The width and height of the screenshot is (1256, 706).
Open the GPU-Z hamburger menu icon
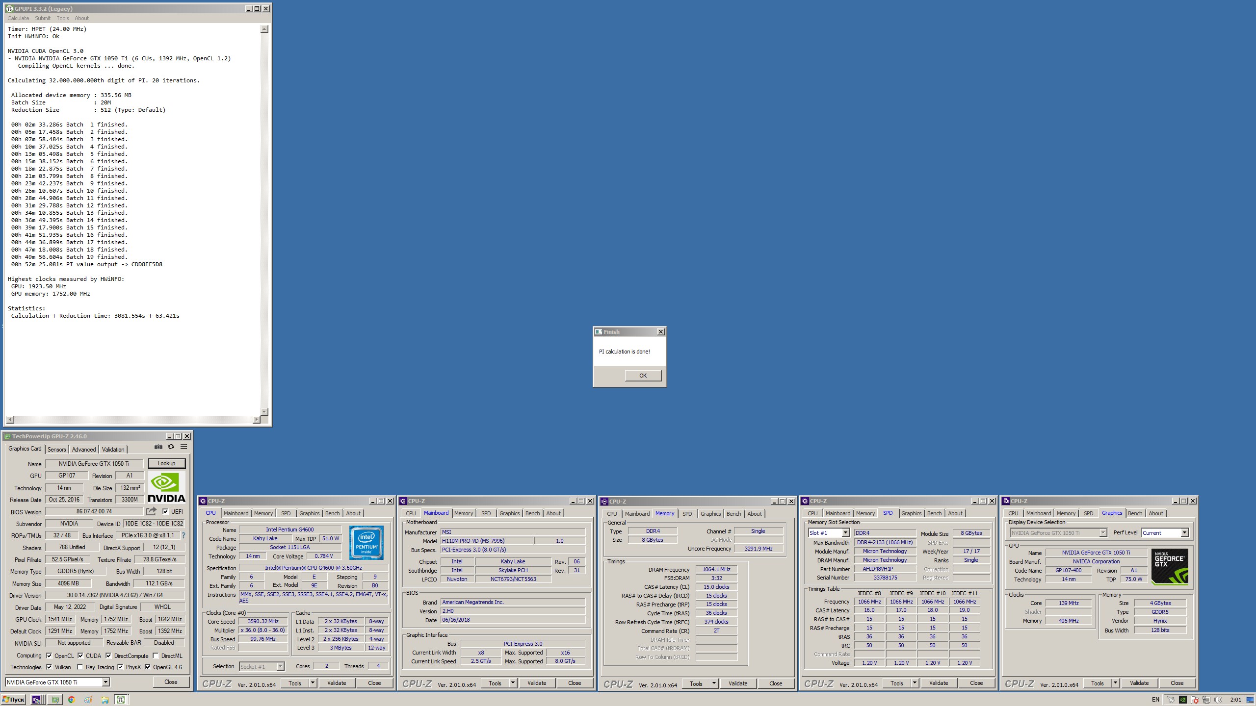point(183,447)
